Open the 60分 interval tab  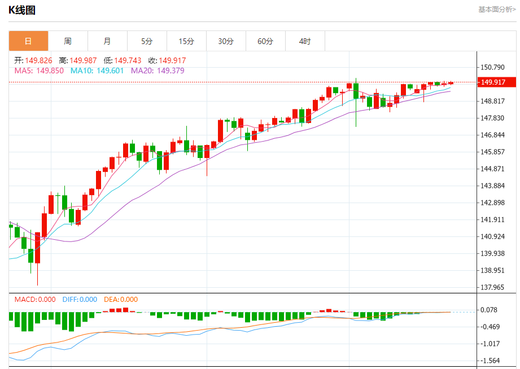pos(265,41)
